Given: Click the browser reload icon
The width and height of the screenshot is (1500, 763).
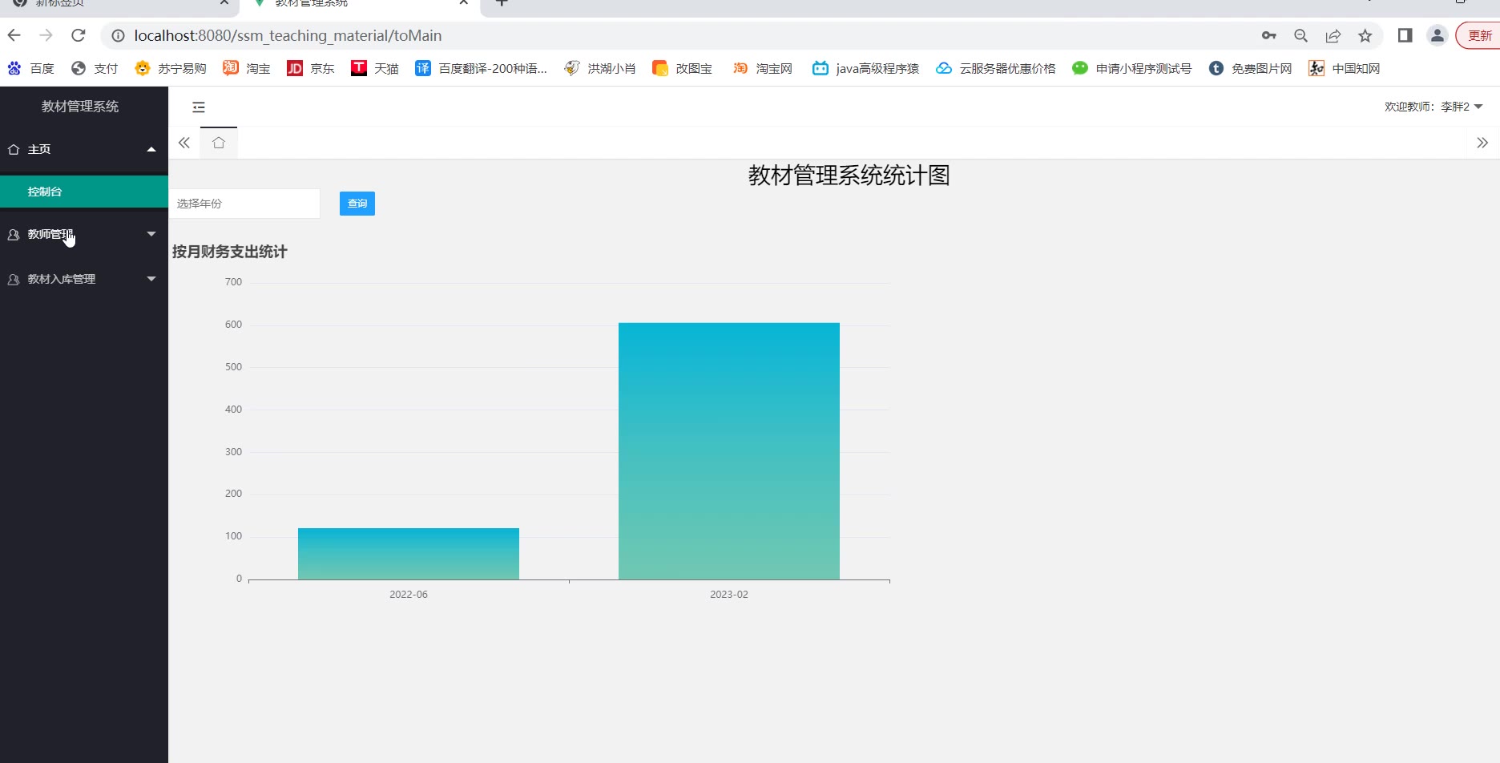Looking at the screenshot, I should (79, 35).
